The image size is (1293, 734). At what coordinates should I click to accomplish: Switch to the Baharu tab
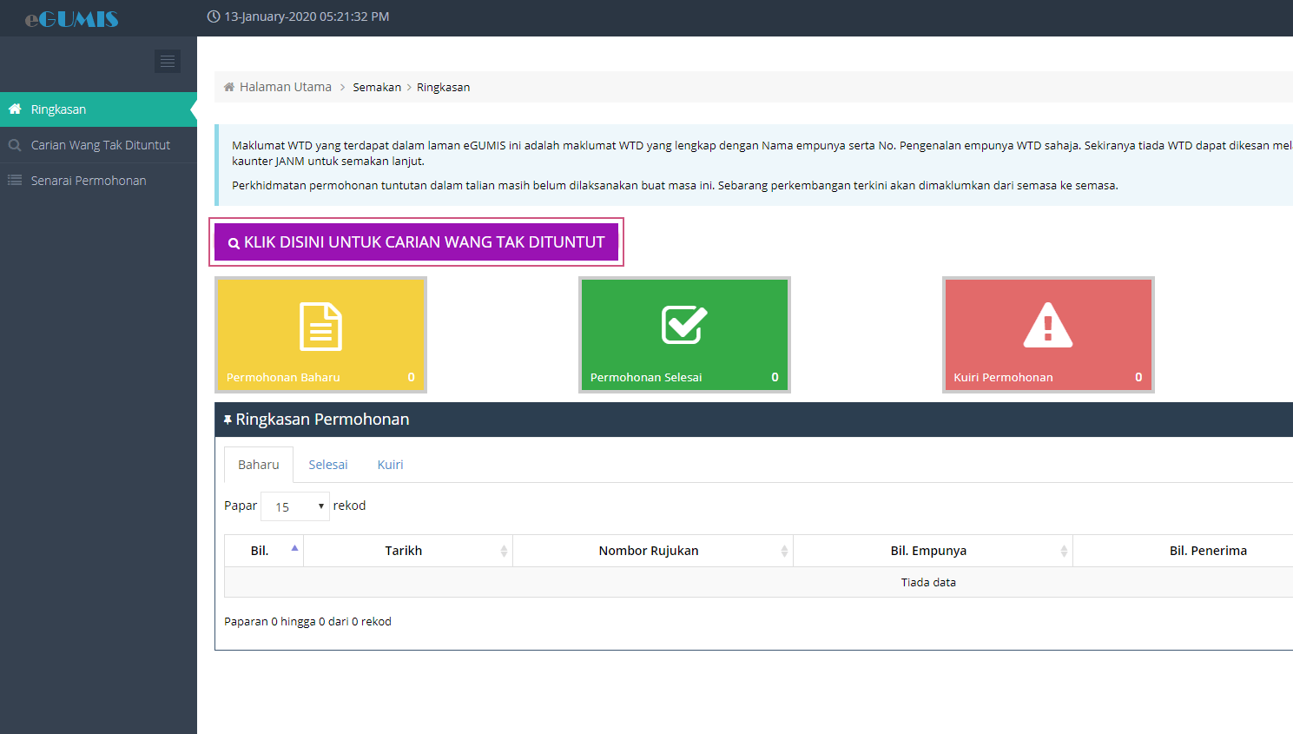click(259, 465)
